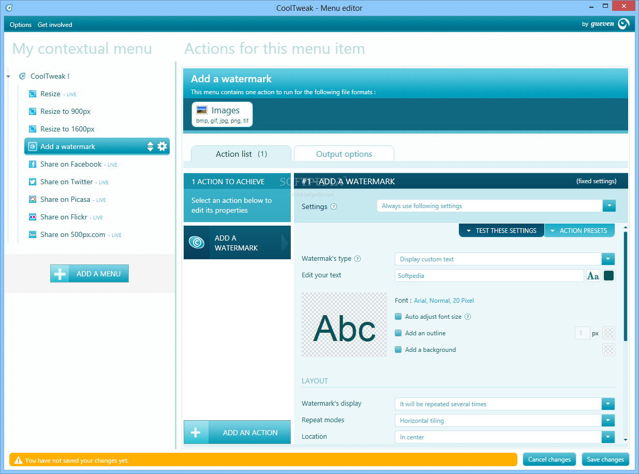Expand TEST THESE SETTINGS dropdown button
Viewport: 639px width, 474px height.
[501, 230]
